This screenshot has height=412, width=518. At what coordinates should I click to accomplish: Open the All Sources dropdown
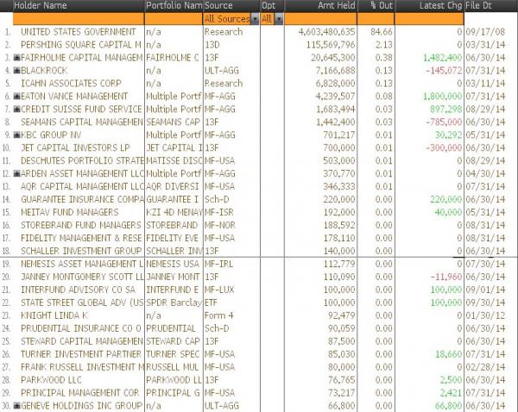(x=255, y=19)
